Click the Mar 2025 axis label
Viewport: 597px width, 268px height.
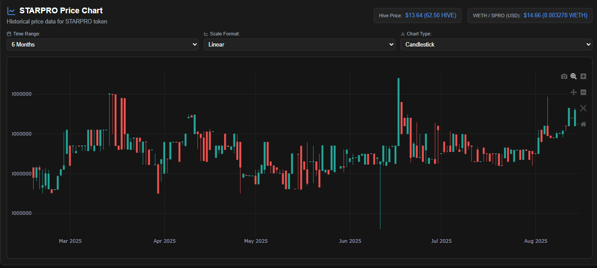pos(70,241)
